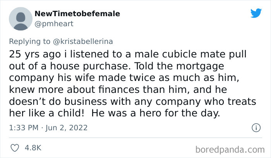Click the 1:33 PM timestamp
Screen dimensions: 271x158
24,128
